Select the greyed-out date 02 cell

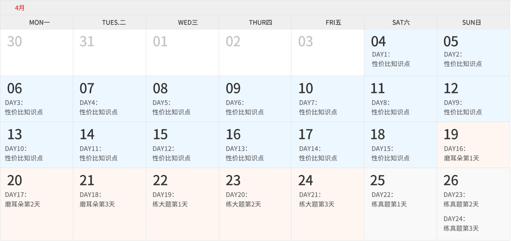tap(255, 52)
